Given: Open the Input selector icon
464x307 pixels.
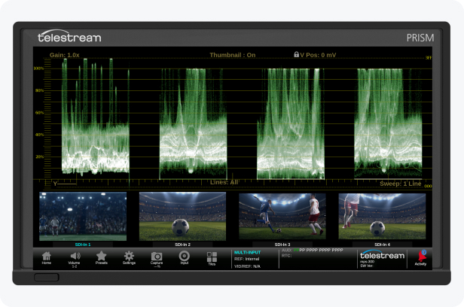Looking at the screenshot, I should click(x=185, y=257).
